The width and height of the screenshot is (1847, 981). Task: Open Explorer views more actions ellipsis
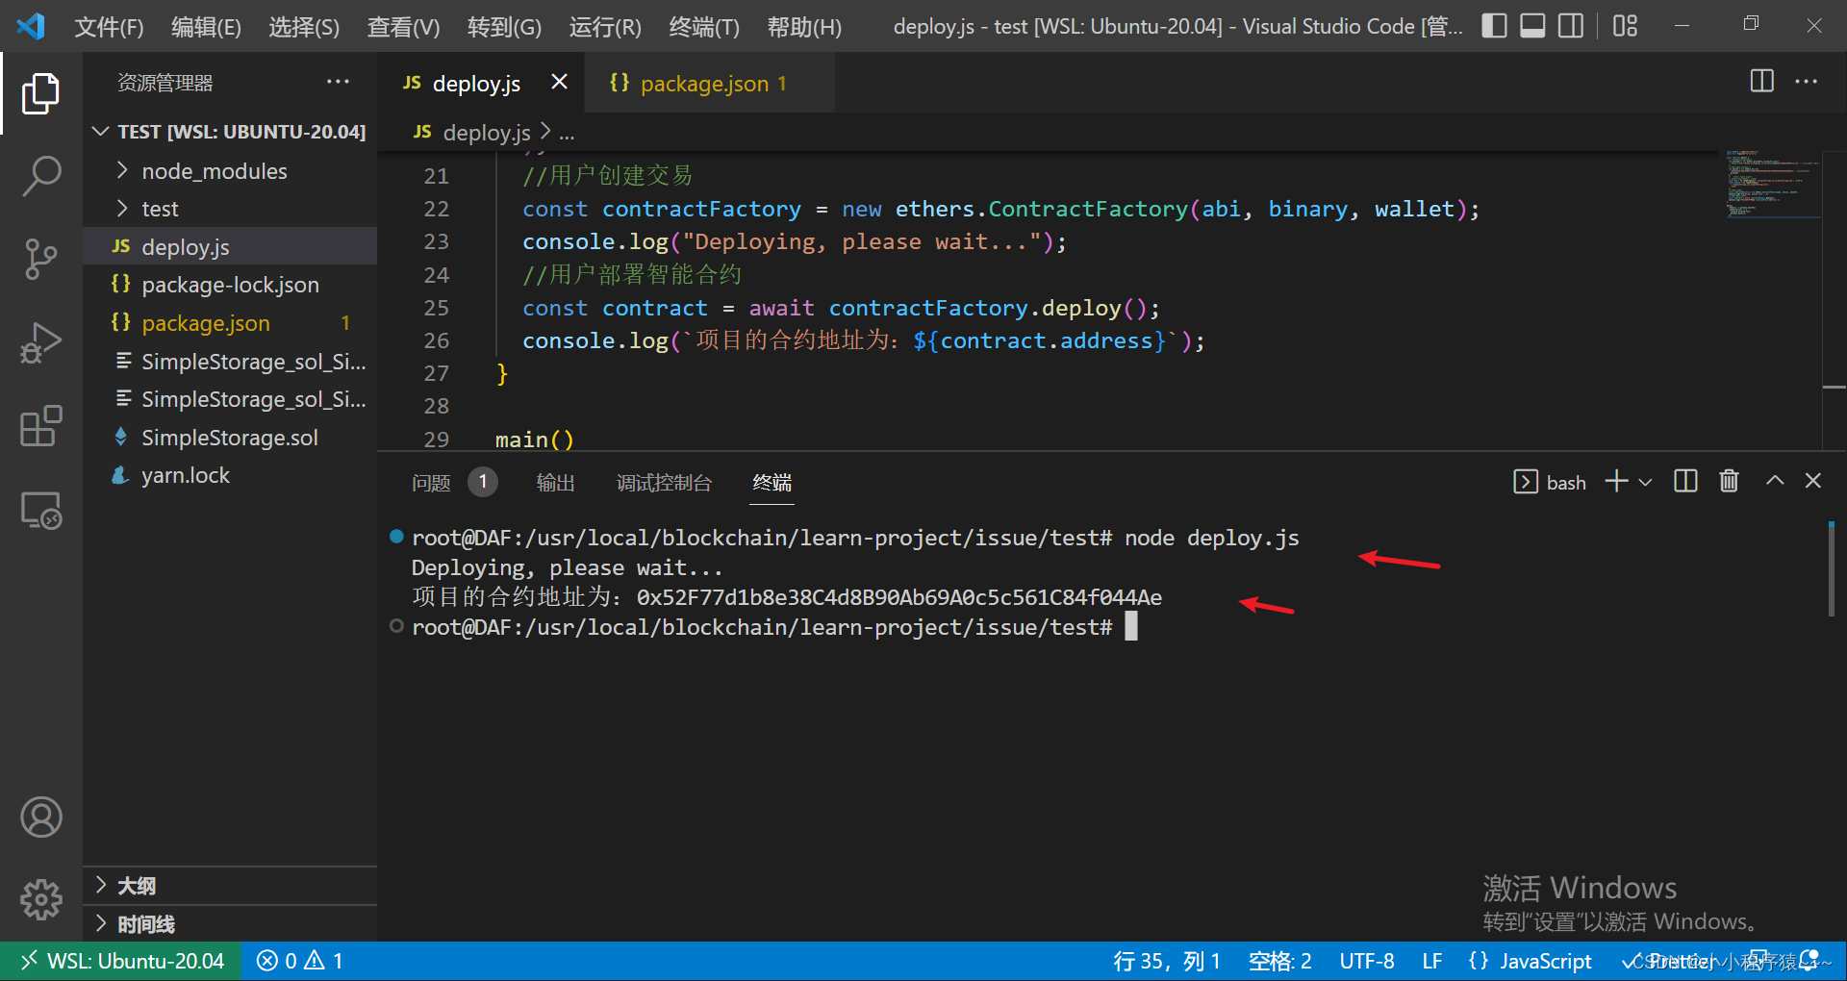click(338, 82)
